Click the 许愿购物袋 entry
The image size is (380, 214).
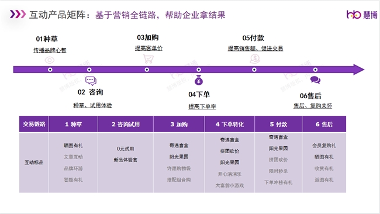pos(179,168)
